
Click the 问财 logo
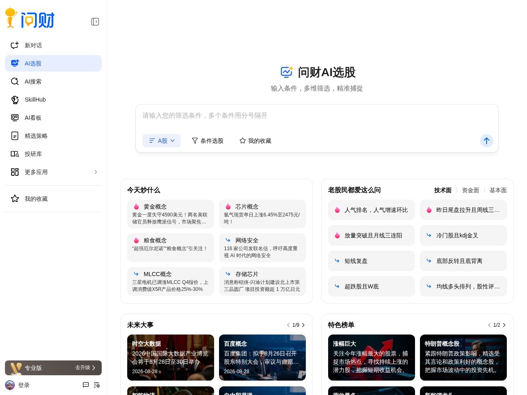click(30, 18)
